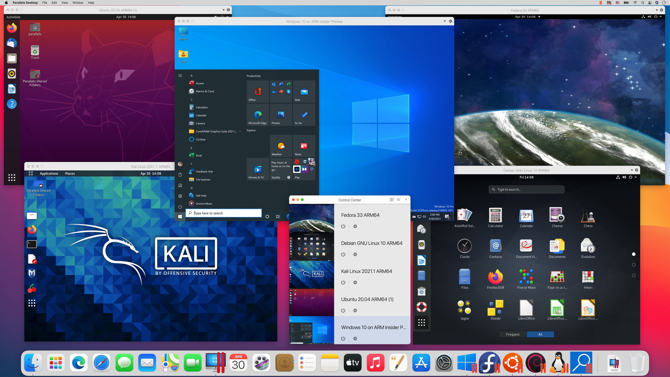Toggle power for Ubuntu 20.04 ARM64 (1)
Viewport: 670px width, 377px height.
click(343, 310)
